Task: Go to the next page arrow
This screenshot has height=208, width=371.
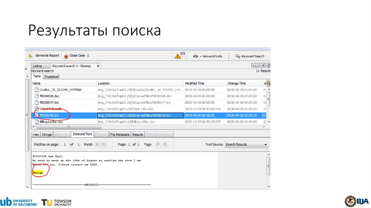Action: (x=165, y=144)
